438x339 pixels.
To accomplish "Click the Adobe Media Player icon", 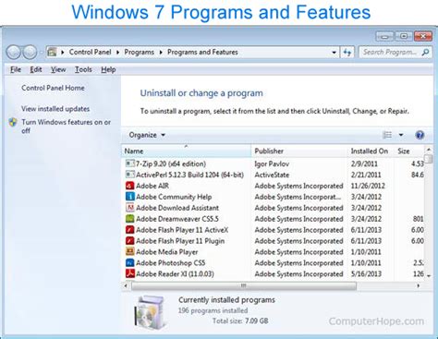I will tap(130, 251).
